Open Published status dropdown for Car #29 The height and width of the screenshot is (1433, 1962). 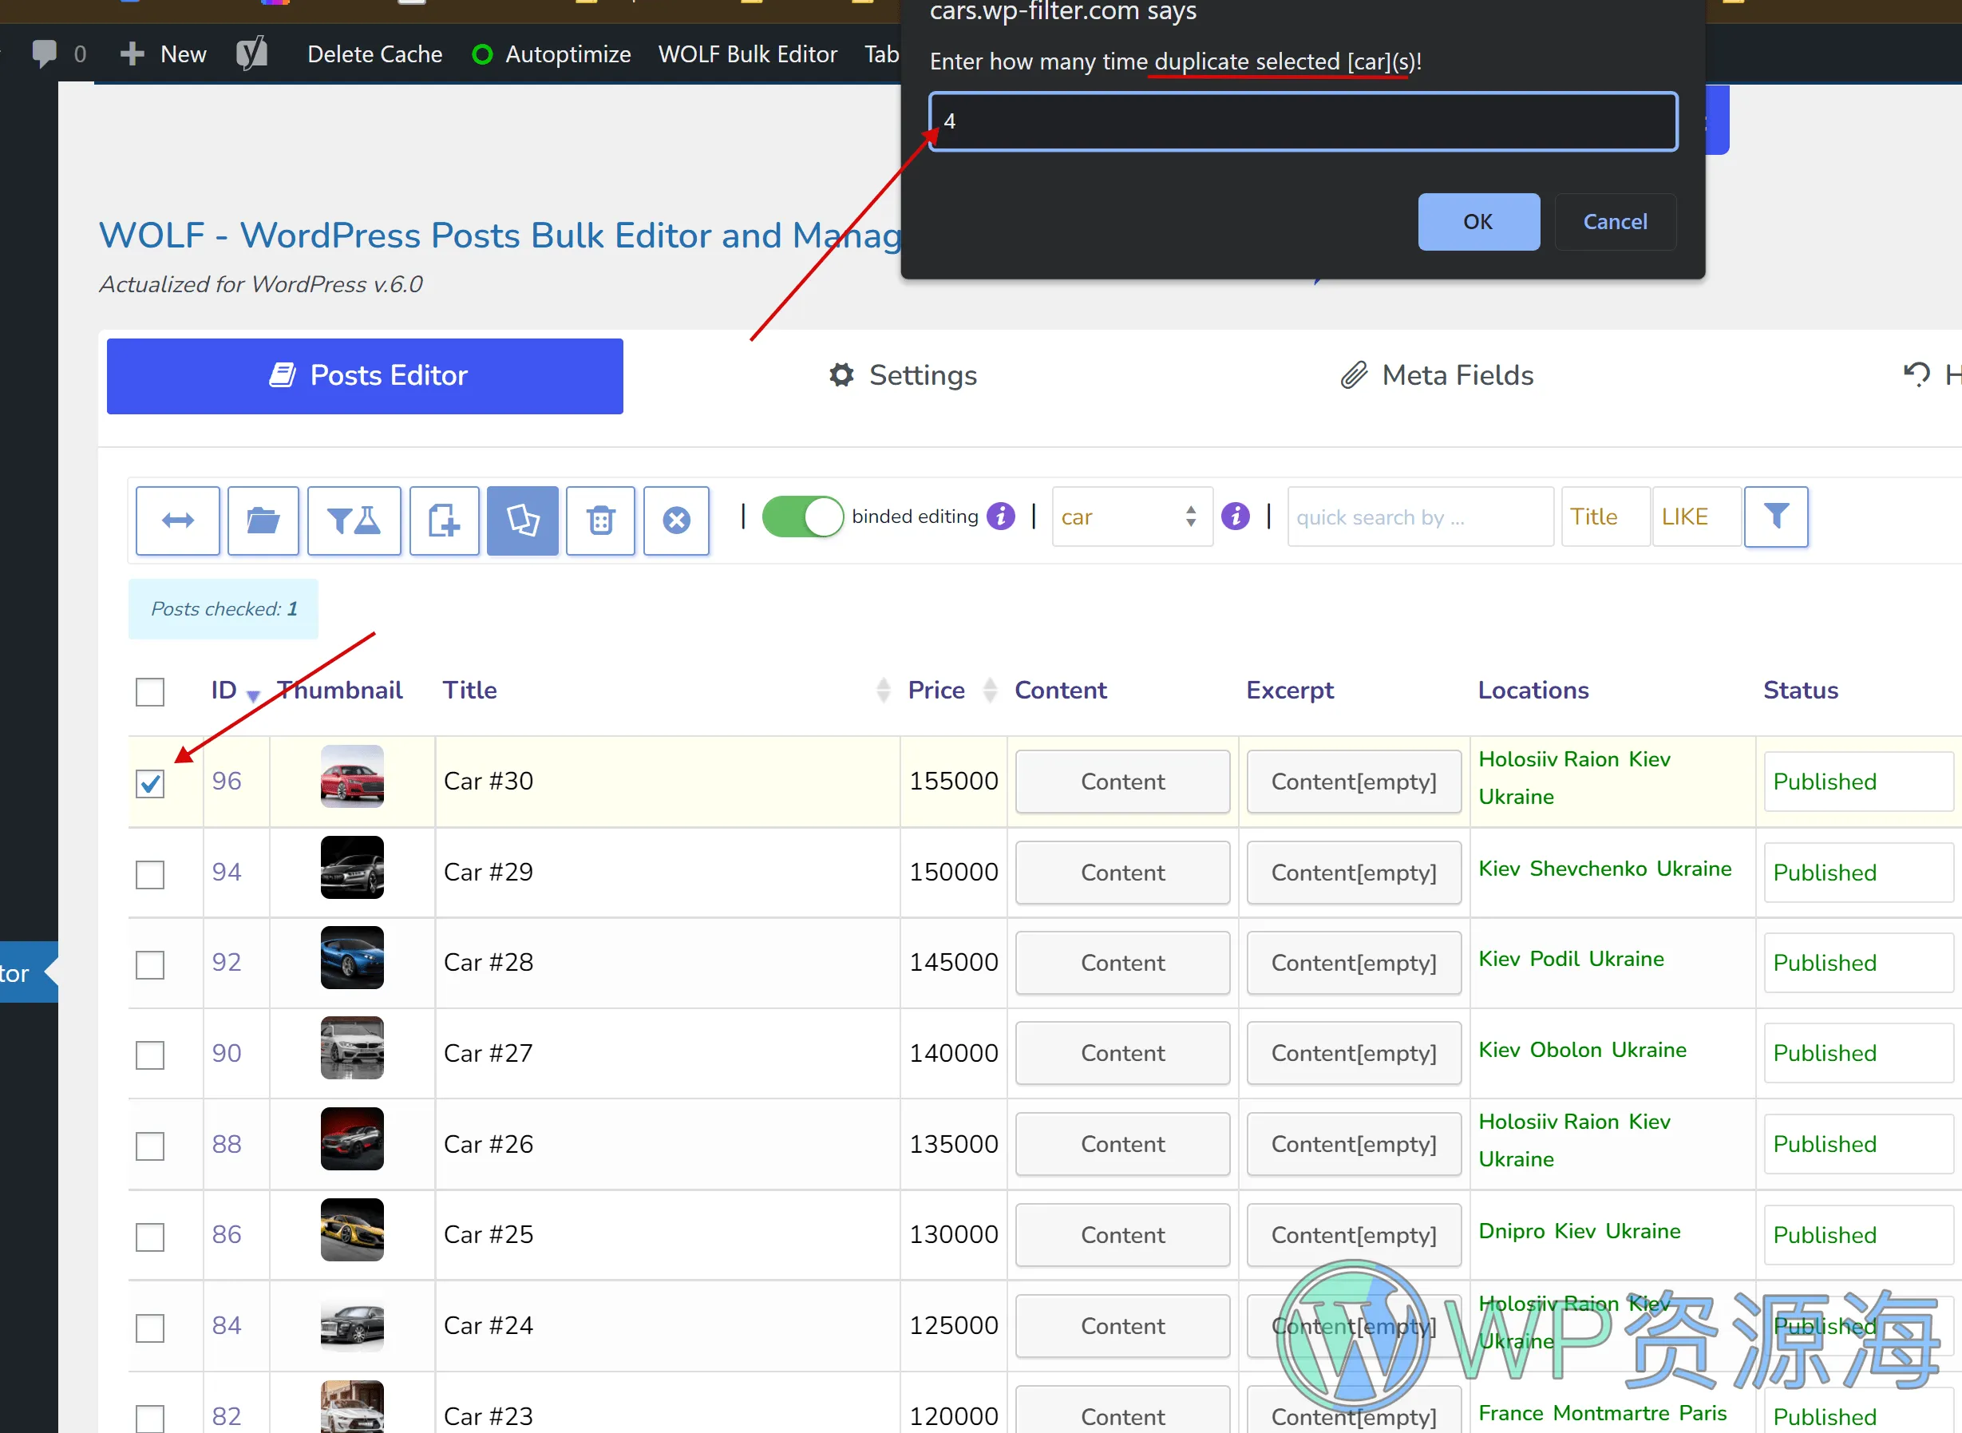pos(1858,873)
